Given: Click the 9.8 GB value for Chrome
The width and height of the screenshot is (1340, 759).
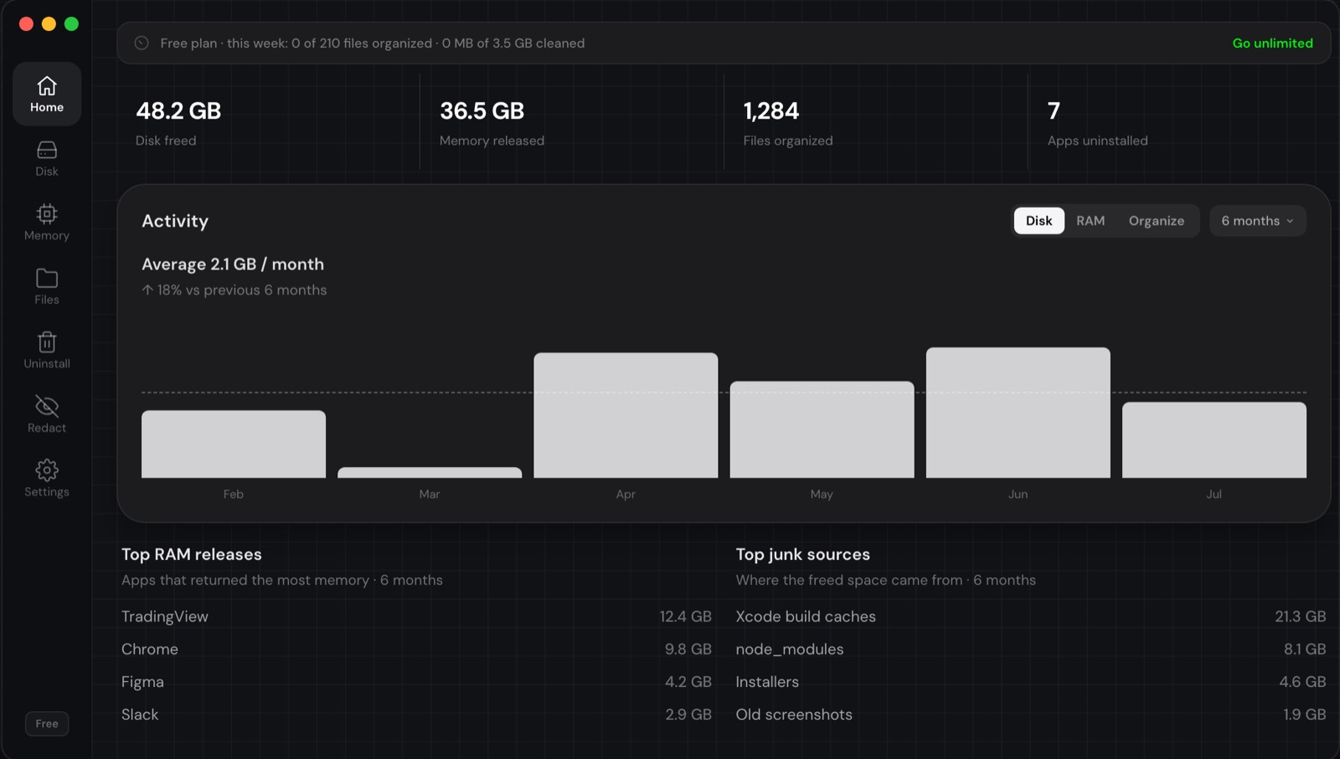Looking at the screenshot, I should (x=688, y=649).
